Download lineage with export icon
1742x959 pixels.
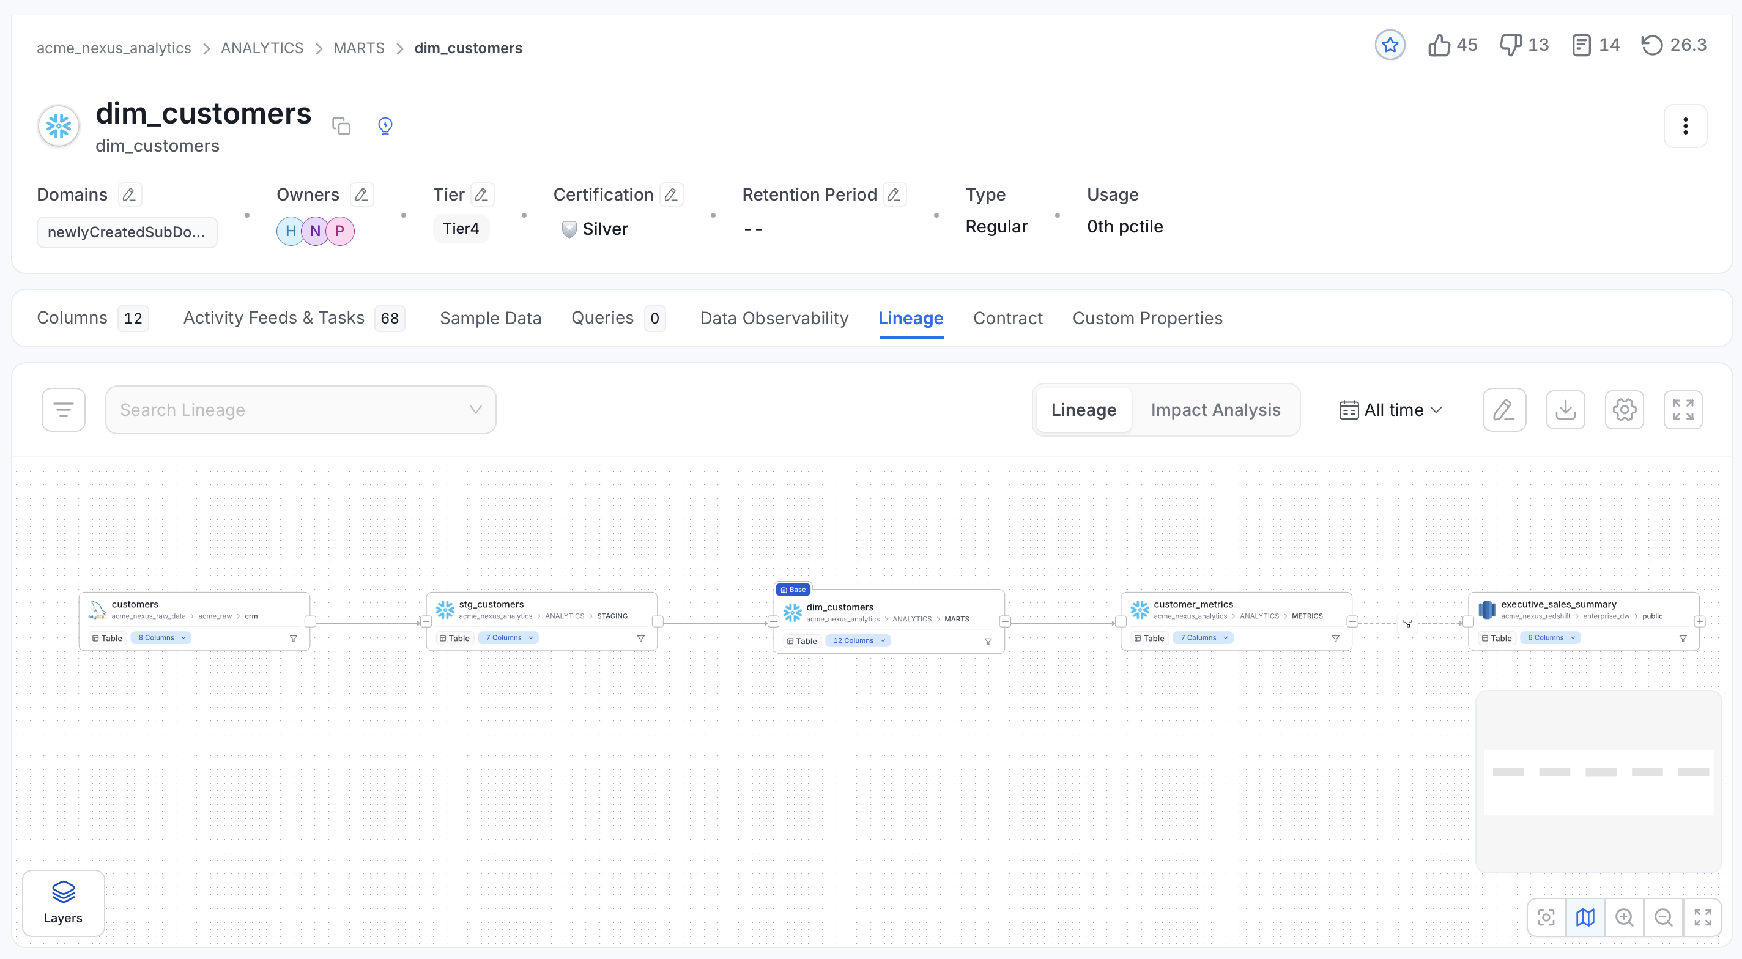click(x=1565, y=410)
